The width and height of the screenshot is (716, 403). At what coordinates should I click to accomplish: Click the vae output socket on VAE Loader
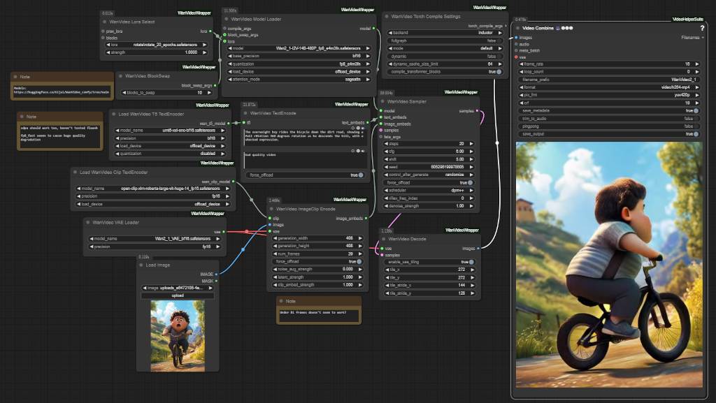coord(224,232)
